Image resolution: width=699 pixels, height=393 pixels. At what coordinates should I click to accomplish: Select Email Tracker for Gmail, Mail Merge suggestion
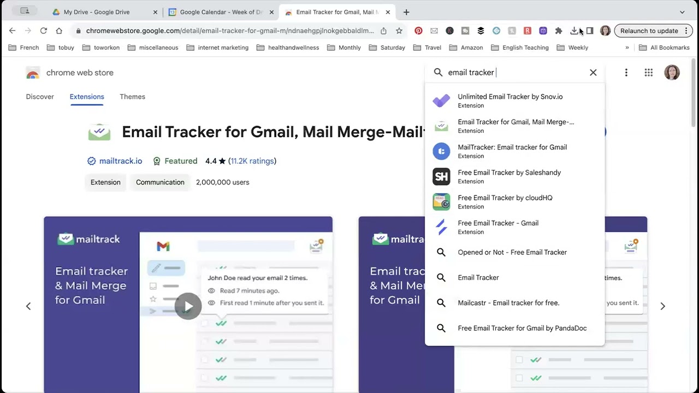(515, 126)
